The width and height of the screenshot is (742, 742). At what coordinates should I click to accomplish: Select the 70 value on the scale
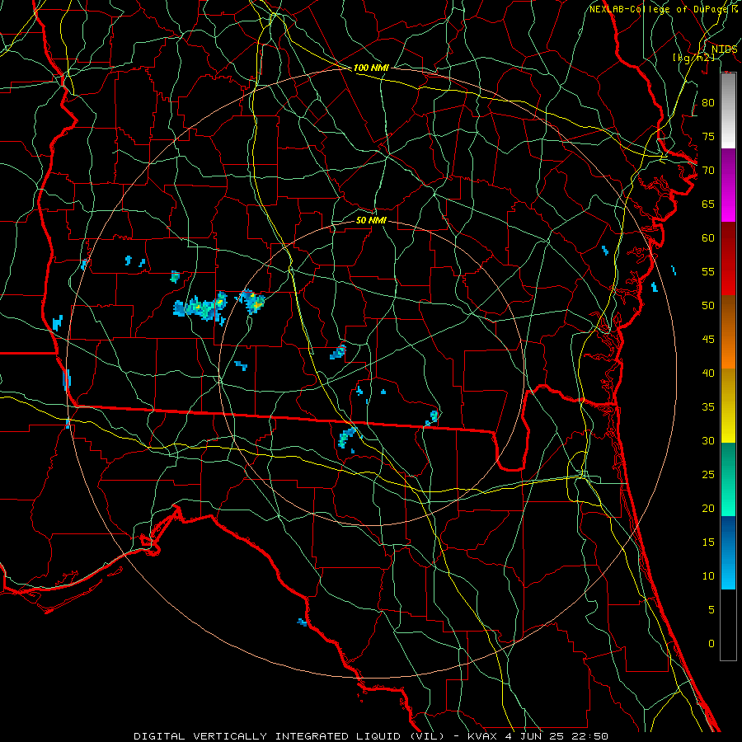coord(708,171)
